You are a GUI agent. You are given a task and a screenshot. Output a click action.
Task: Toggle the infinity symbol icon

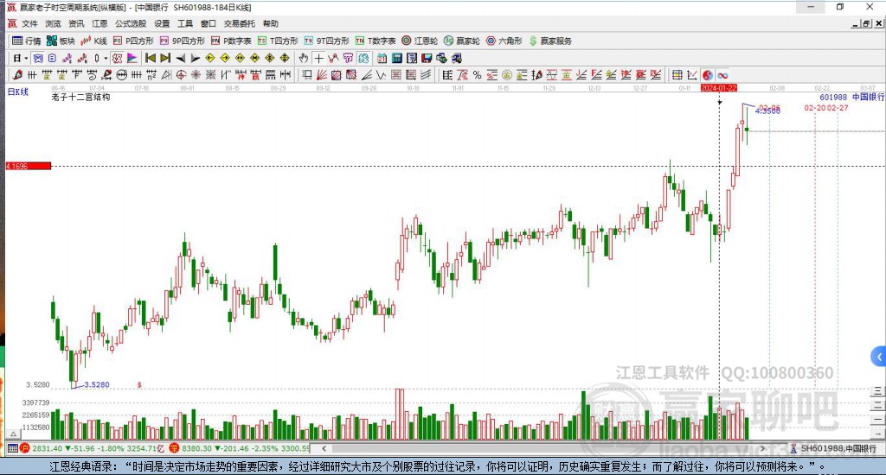point(722,75)
